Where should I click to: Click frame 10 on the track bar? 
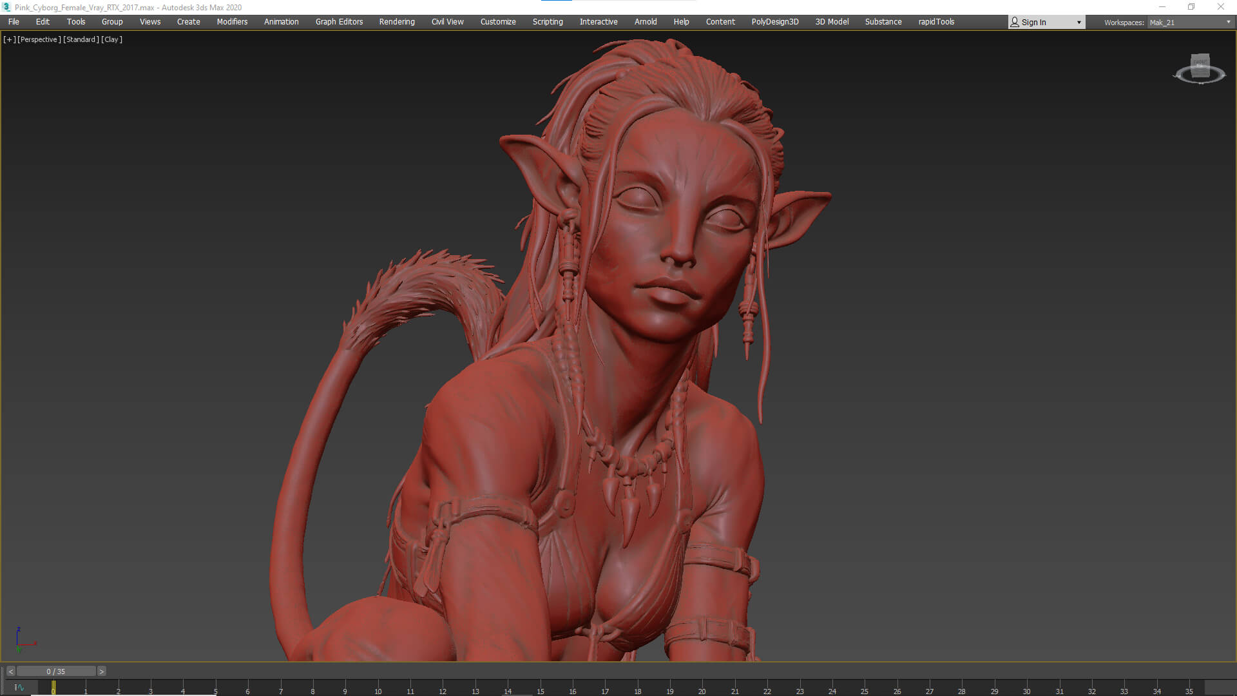(378, 688)
